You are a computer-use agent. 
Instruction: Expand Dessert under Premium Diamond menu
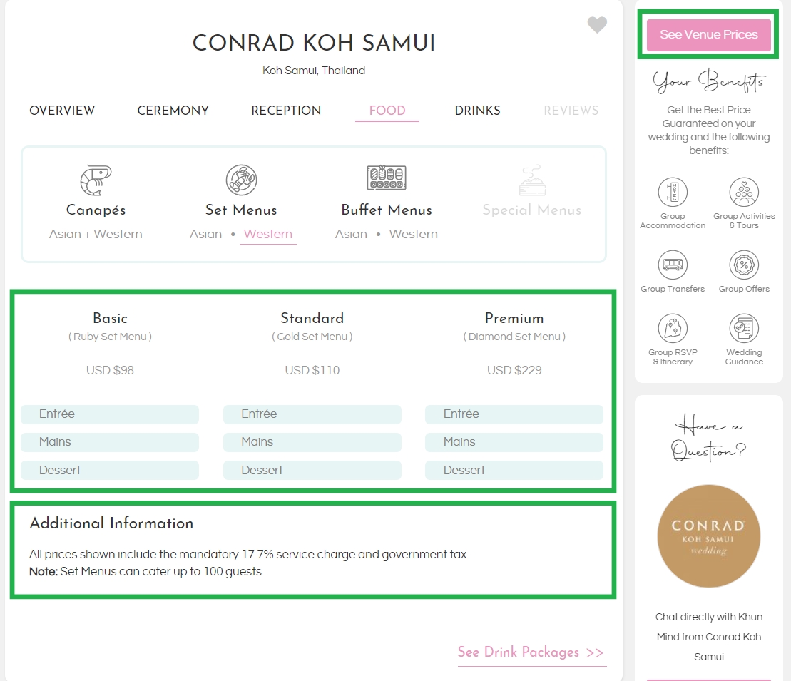[x=514, y=470]
